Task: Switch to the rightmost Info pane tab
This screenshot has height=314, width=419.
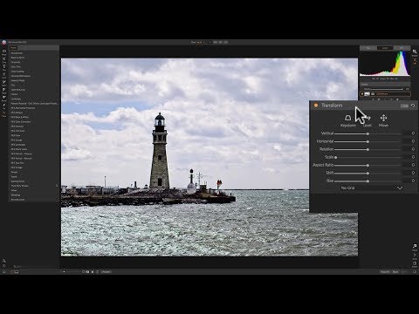Action: (402, 48)
